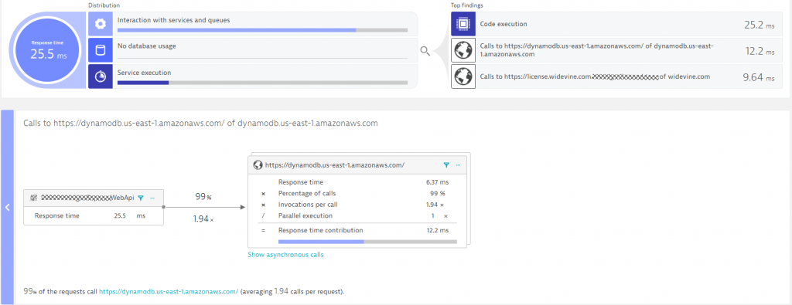Image resolution: width=792 pixels, height=305 pixels.
Task: Open the more menu on dynamodb card
Action: click(x=458, y=164)
